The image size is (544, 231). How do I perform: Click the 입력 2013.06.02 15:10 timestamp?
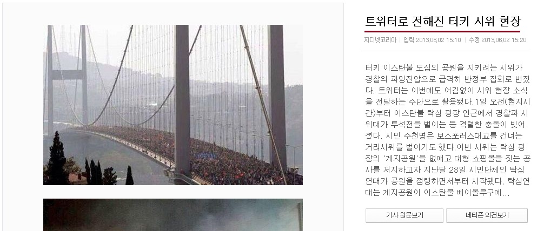coord(432,40)
